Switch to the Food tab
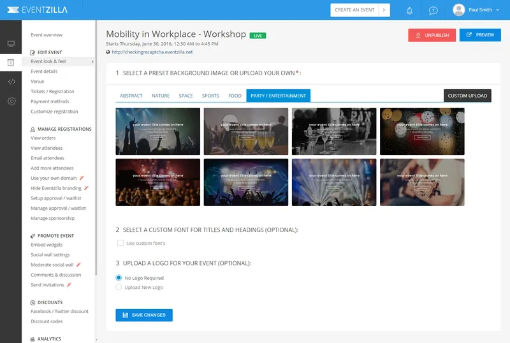 [x=235, y=96]
